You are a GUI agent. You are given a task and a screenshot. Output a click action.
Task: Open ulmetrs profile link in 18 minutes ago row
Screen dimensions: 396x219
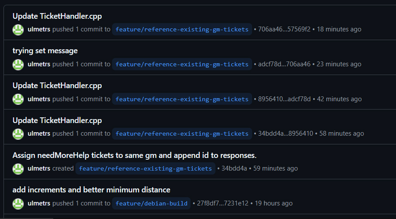click(39, 29)
